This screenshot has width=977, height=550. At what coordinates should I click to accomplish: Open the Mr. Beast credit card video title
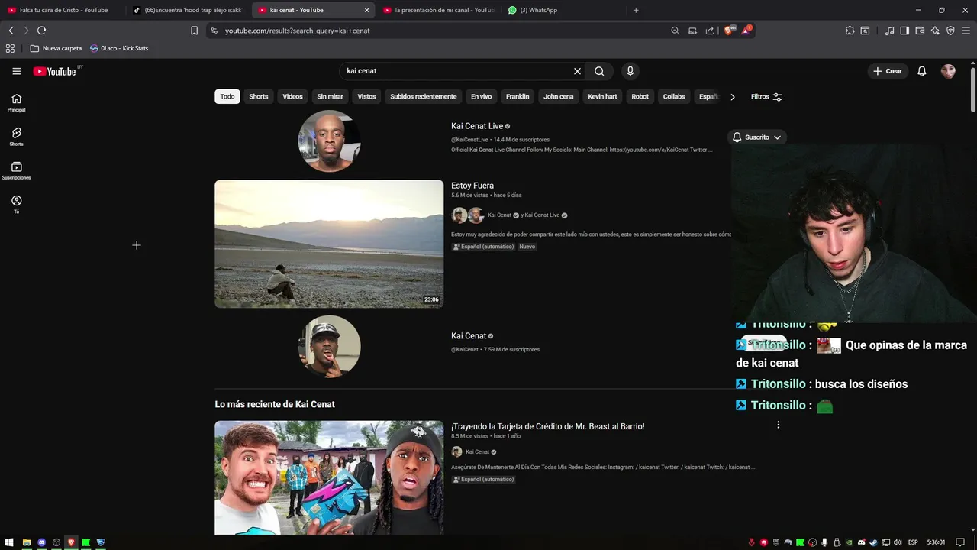(548, 426)
